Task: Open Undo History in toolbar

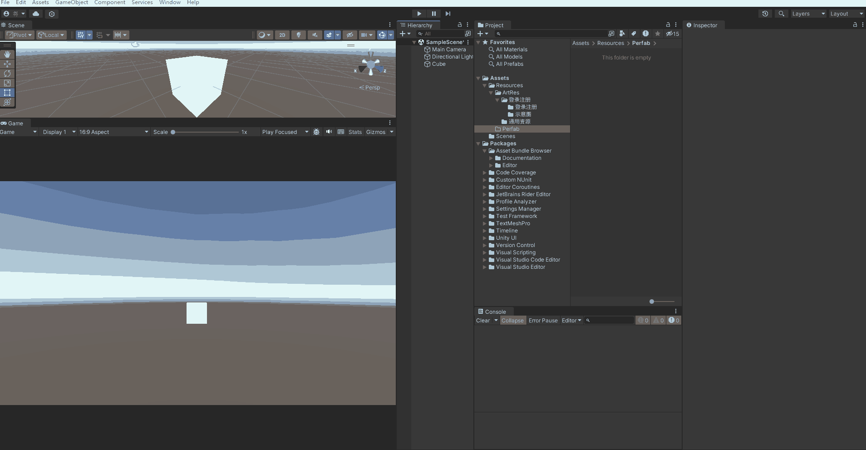Action: (765, 14)
